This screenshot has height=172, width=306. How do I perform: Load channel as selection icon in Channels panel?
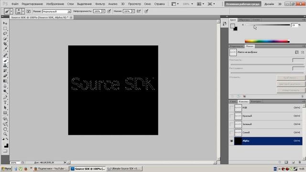coord(280,162)
